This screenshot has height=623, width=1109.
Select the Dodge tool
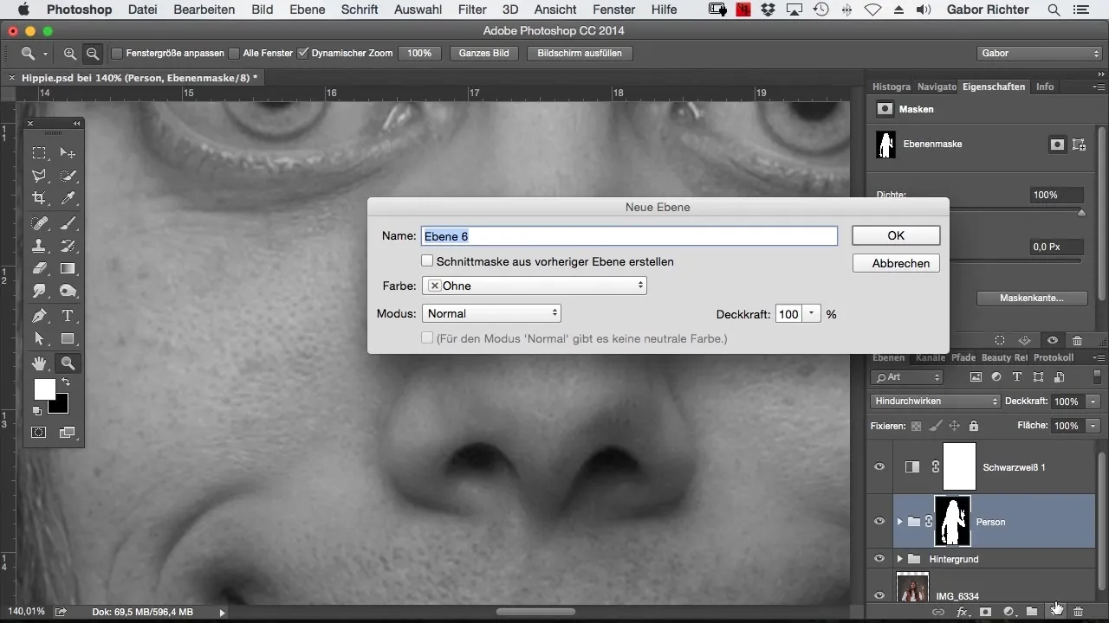click(x=68, y=292)
